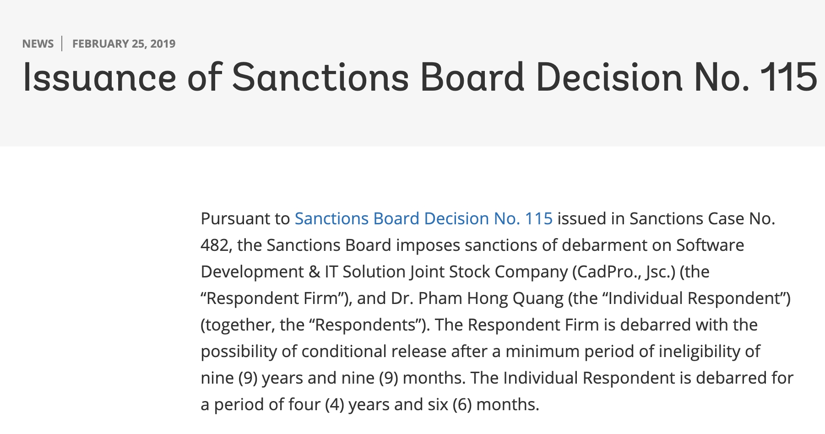
Task: Click the NEWS category label
Action: coord(38,44)
